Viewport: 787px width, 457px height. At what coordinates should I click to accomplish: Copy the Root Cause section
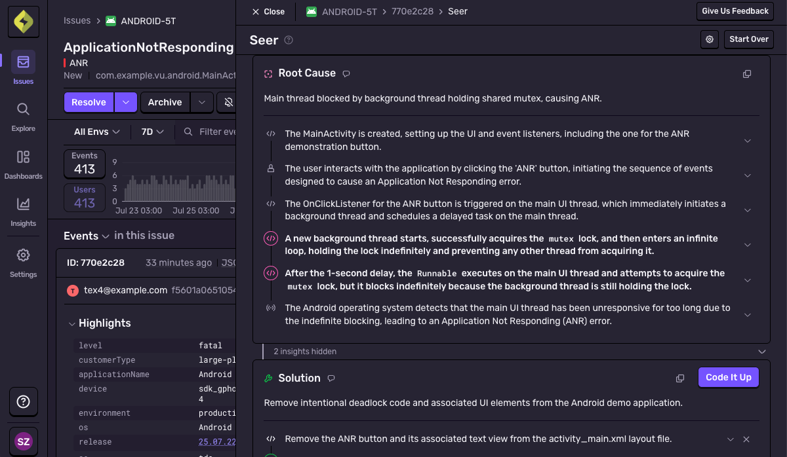746,74
